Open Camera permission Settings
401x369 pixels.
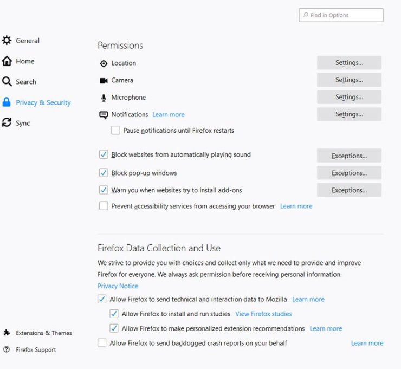(x=349, y=80)
